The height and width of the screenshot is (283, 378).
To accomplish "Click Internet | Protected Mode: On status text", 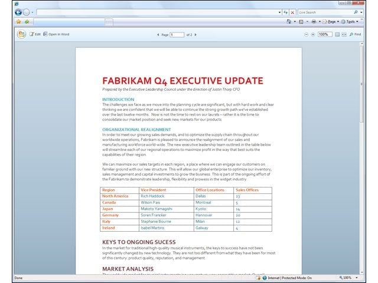I will point(290,278).
